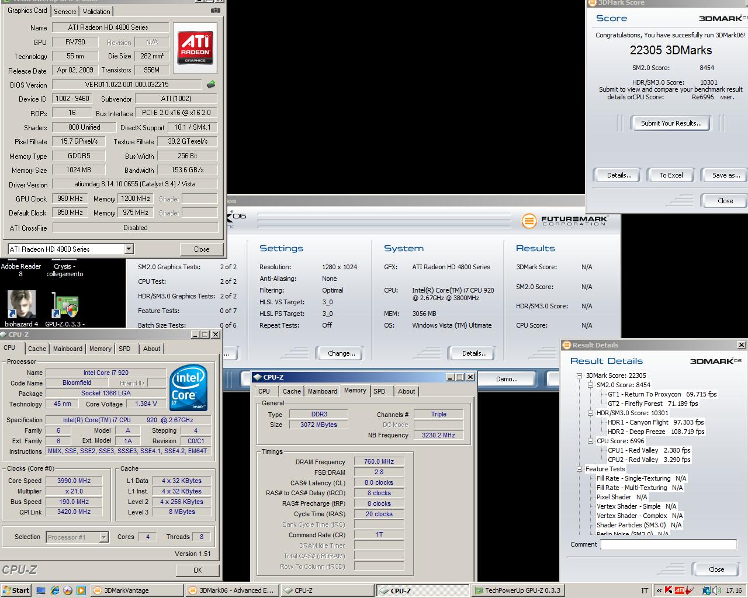This screenshot has width=748, height=598.
Task: Open Windows Media Player quick launch icon
Action: click(81, 590)
